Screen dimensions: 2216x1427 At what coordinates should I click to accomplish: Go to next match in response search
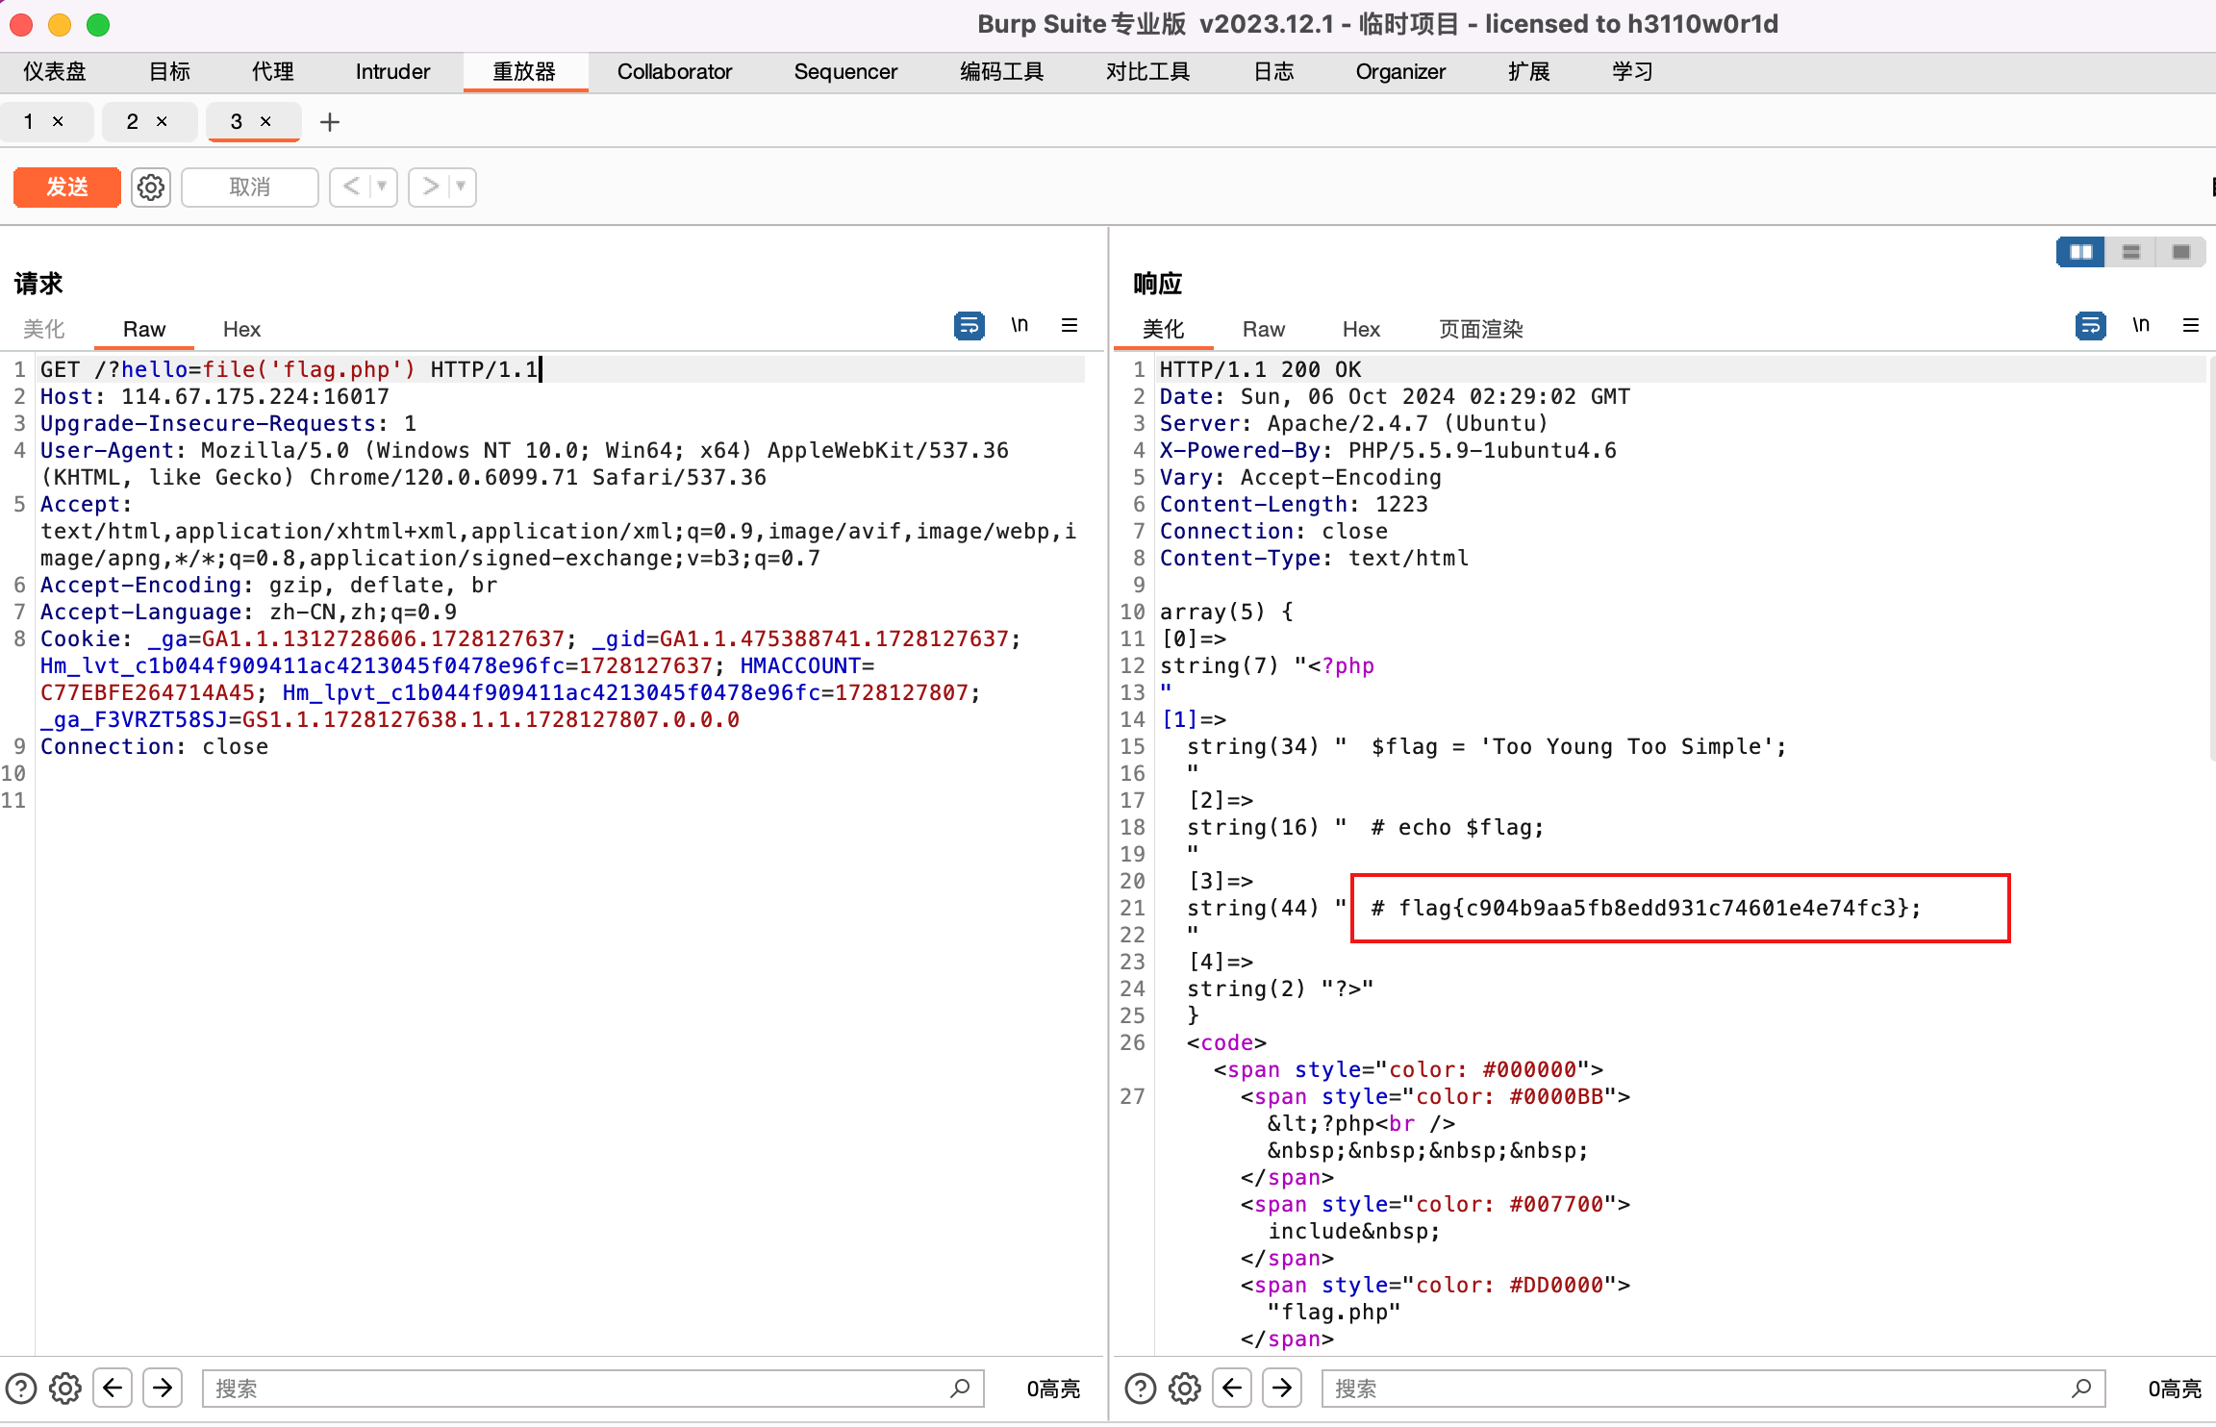point(1282,1388)
